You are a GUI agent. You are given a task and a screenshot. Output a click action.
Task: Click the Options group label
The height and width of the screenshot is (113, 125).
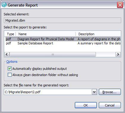click(x=12, y=62)
